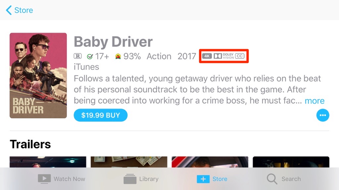Open the more options ellipsis button
The height and width of the screenshot is (190, 339).
click(x=323, y=115)
